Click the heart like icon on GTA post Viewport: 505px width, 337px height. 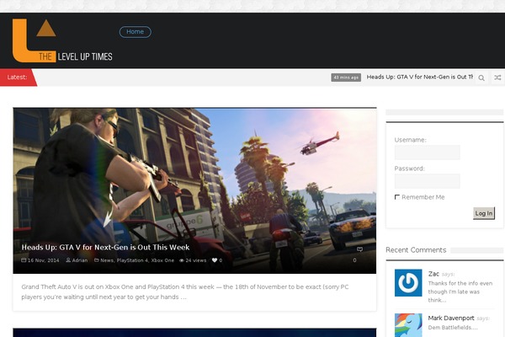pos(215,260)
